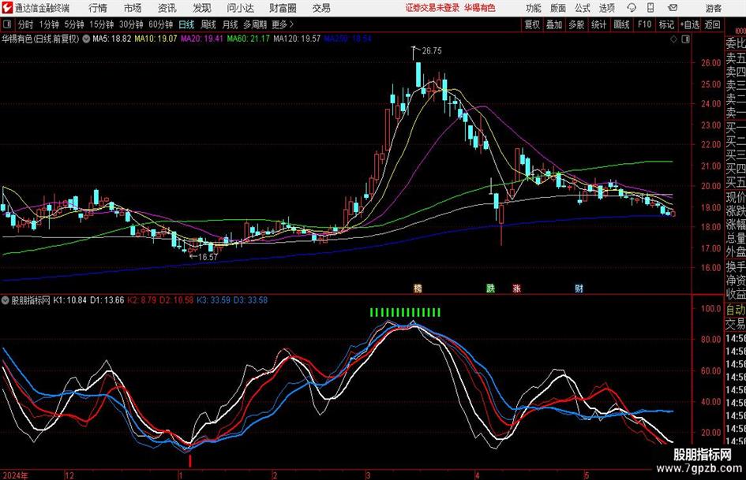
Task: Click the 返回 back button
Action: pyautogui.click(x=712, y=24)
